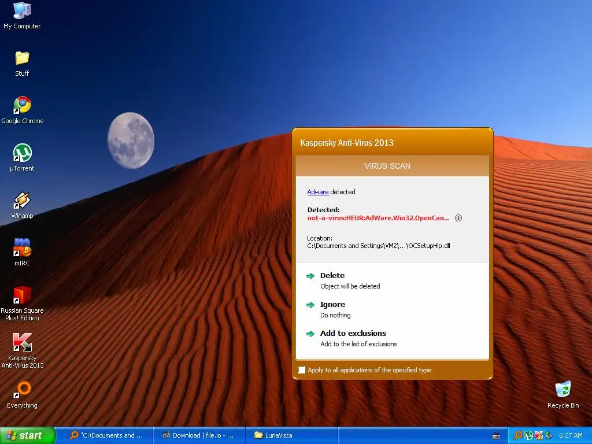Viewport: 592px width, 444px height.
Task: Select the Google Chrome desktop shortcut
Action: coord(23,110)
